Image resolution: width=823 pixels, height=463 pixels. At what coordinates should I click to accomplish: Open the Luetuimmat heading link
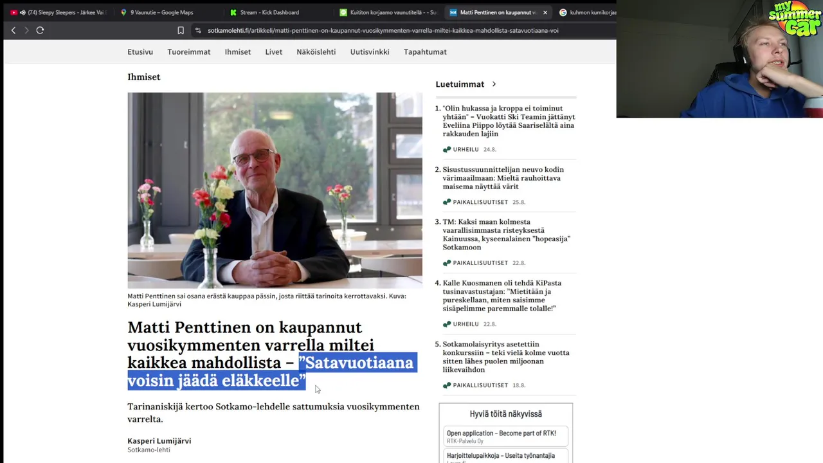click(x=460, y=84)
